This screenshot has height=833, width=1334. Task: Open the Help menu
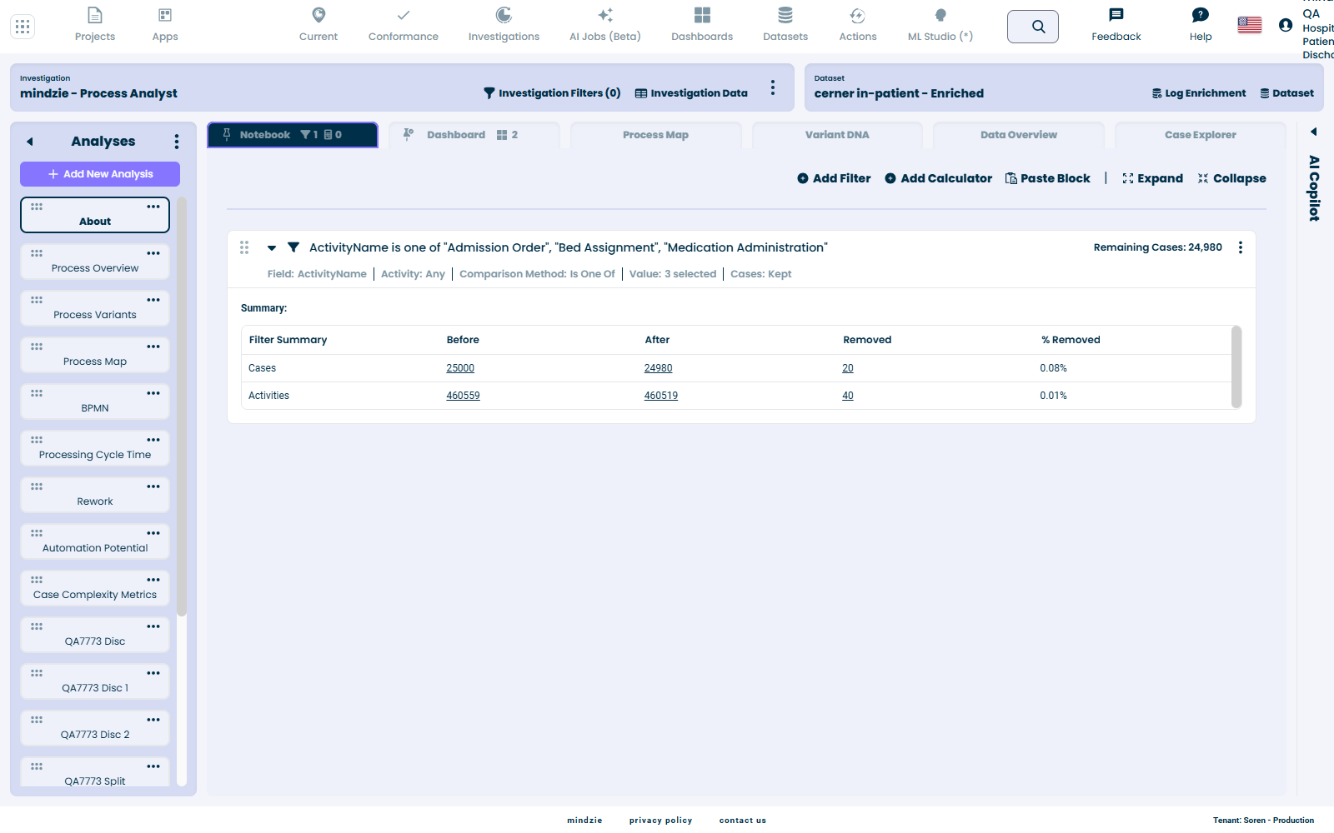(x=1201, y=25)
